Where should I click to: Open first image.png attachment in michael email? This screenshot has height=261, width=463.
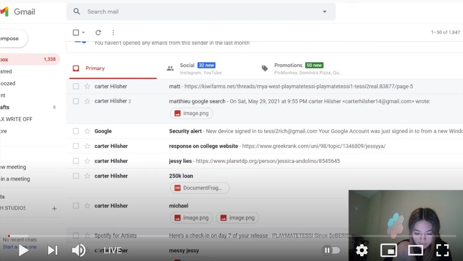[191, 218]
